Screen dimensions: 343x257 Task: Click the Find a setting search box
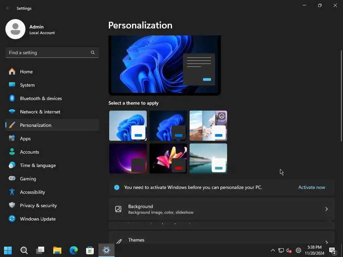tap(52, 53)
